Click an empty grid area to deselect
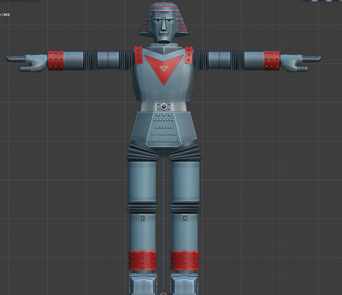This screenshot has height=295, width=342. 58,174
